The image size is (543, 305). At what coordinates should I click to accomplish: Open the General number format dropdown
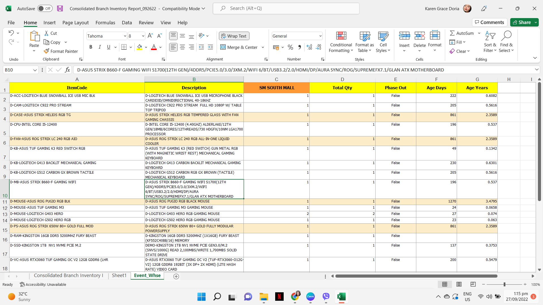point(320,36)
